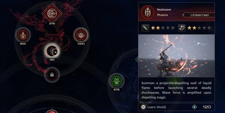The image size is (225, 113).
Task: Click the attack star rating row
Action: [x=163, y=28]
